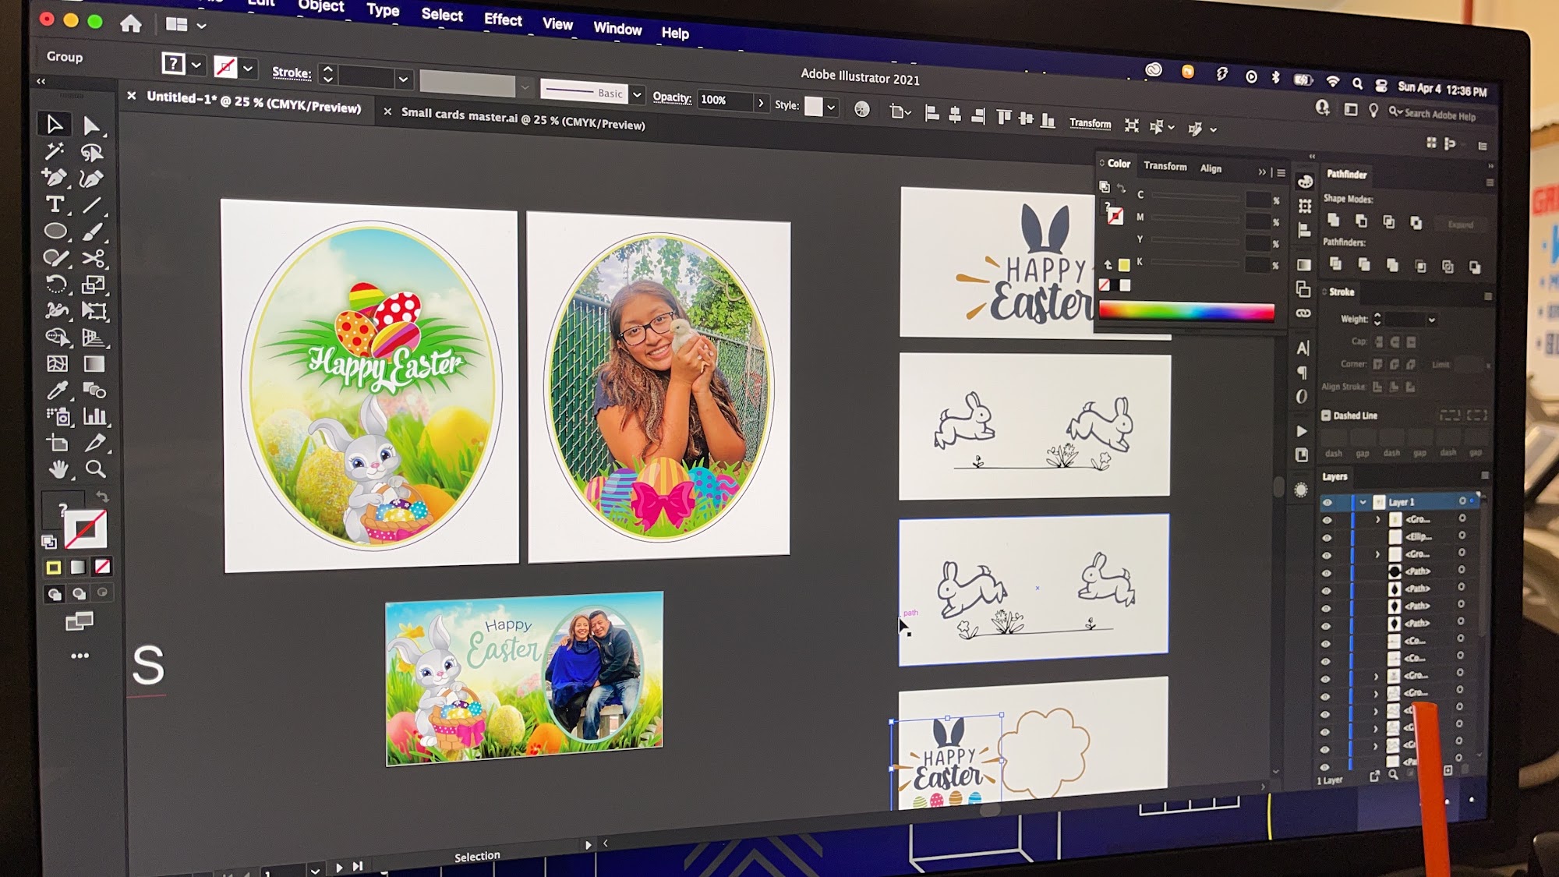Viewport: 1559px width, 877px height.
Task: Open the Stroke color dropdown in control bar
Action: pos(248,69)
